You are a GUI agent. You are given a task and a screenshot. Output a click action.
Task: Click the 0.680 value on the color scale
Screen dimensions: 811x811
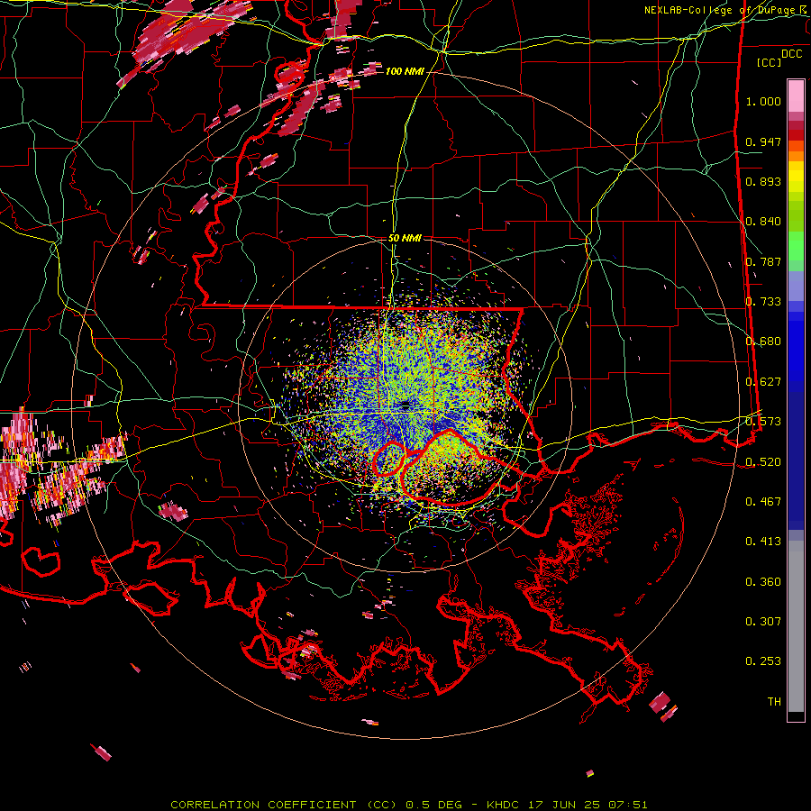tap(763, 342)
